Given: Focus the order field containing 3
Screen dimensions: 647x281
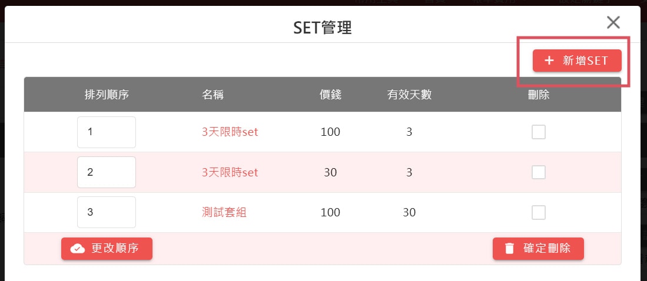Looking at the screenshot, I should click(x=107, y=212).
